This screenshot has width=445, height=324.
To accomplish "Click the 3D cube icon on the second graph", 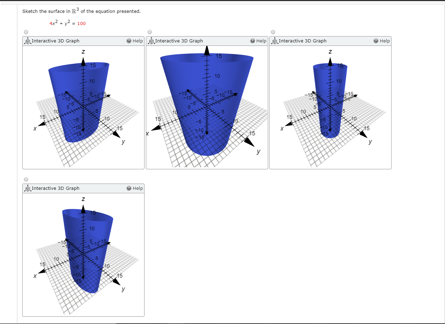I will click(x=151, y=41).
